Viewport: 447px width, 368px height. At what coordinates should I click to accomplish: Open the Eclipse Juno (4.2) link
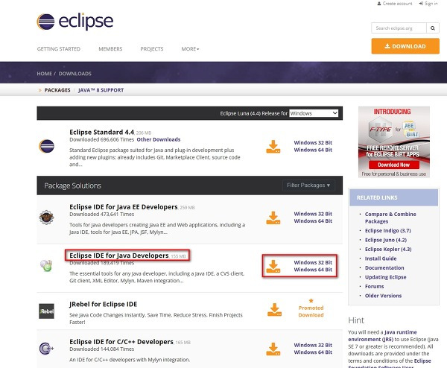point(386,240)
